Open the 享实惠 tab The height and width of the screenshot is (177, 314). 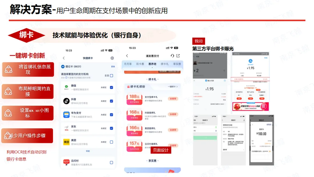click(177, 64)
